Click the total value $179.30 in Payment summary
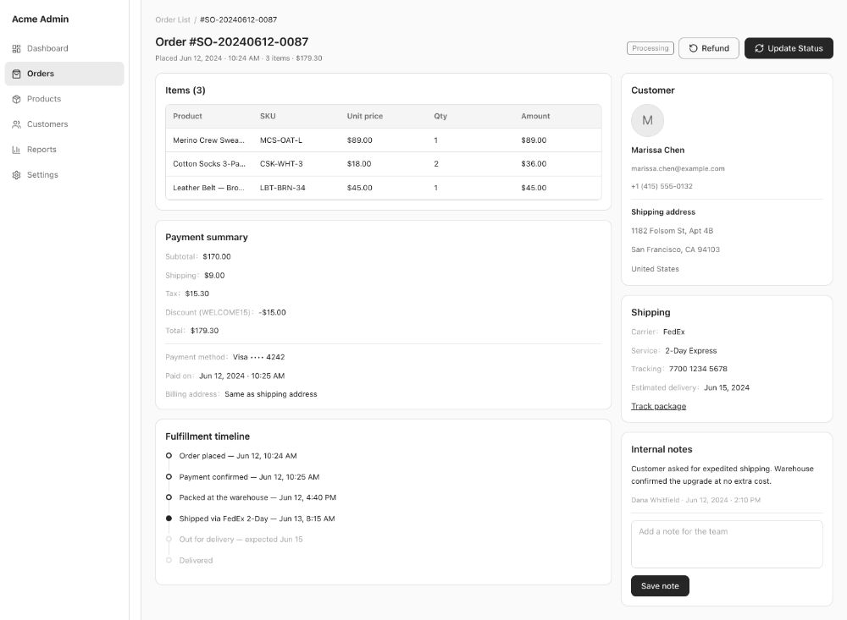Viewport: 847px width, 620px height. click(205, 331)
